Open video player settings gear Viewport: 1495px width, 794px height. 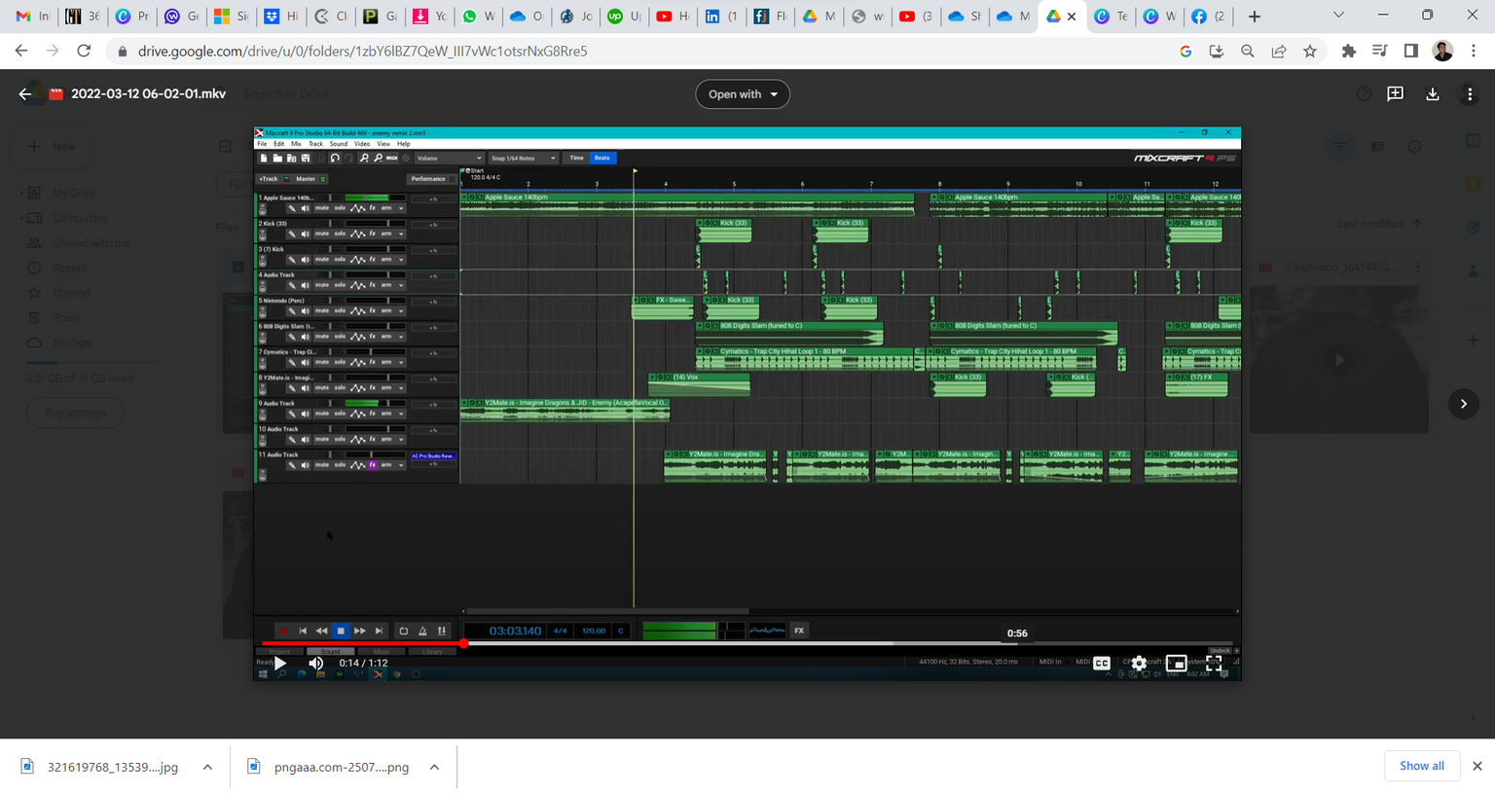click(x=1139, y=663)
